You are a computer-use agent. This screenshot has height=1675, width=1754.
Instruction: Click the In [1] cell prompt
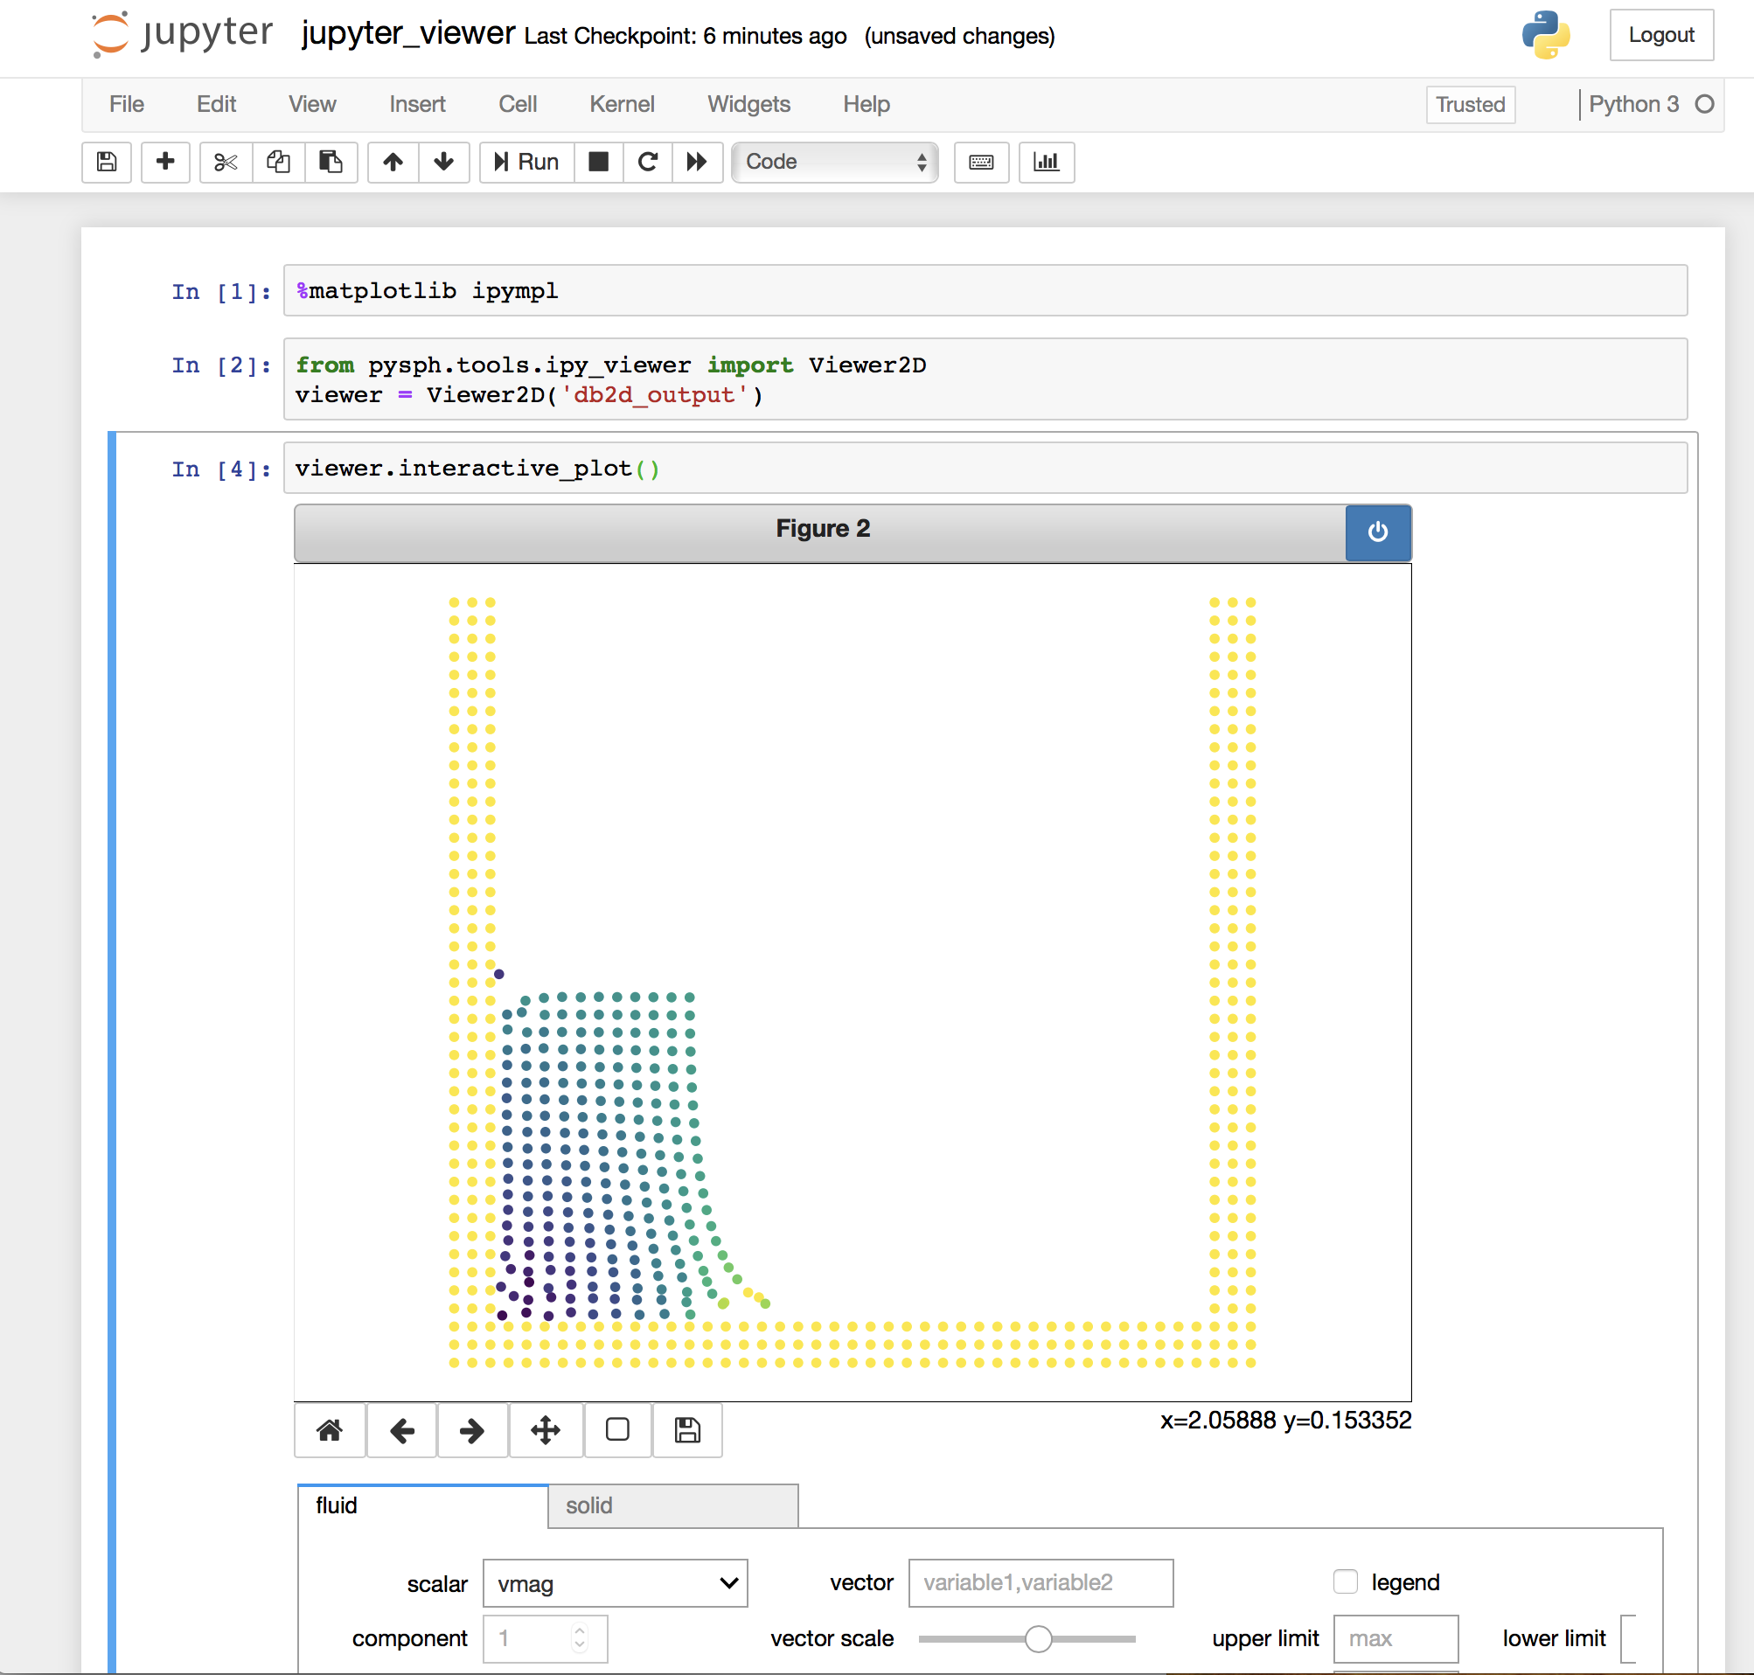click(221, 291)
